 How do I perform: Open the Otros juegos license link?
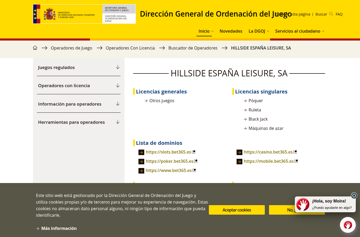click(162, 101)
